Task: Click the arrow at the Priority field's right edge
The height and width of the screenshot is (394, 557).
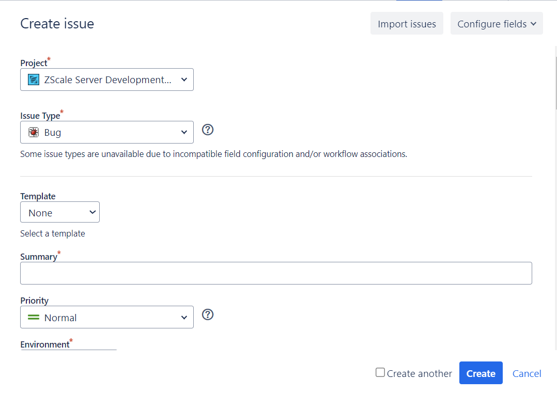Action: click(184, 318)
